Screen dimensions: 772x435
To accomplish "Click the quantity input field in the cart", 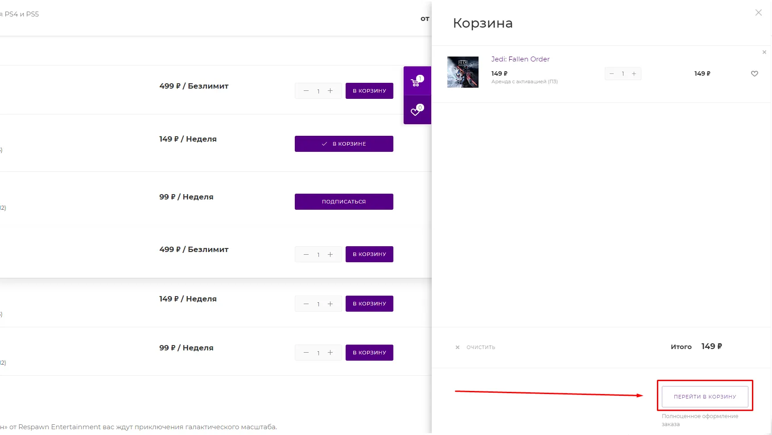I will (x=623, y=73).
